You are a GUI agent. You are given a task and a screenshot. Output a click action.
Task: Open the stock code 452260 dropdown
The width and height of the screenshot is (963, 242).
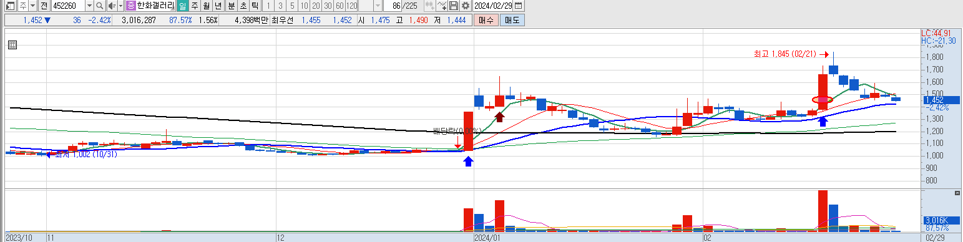[89, 6]
